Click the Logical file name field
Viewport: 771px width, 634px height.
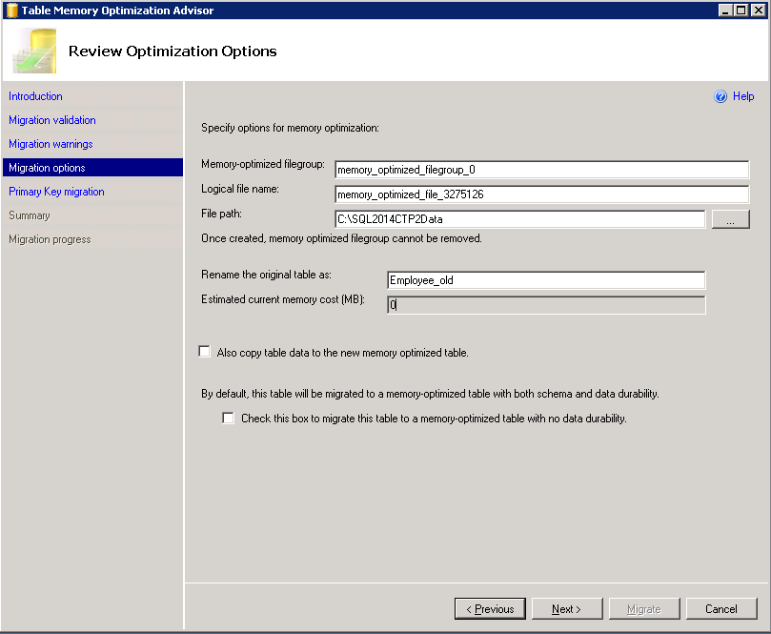click(541, 194)
